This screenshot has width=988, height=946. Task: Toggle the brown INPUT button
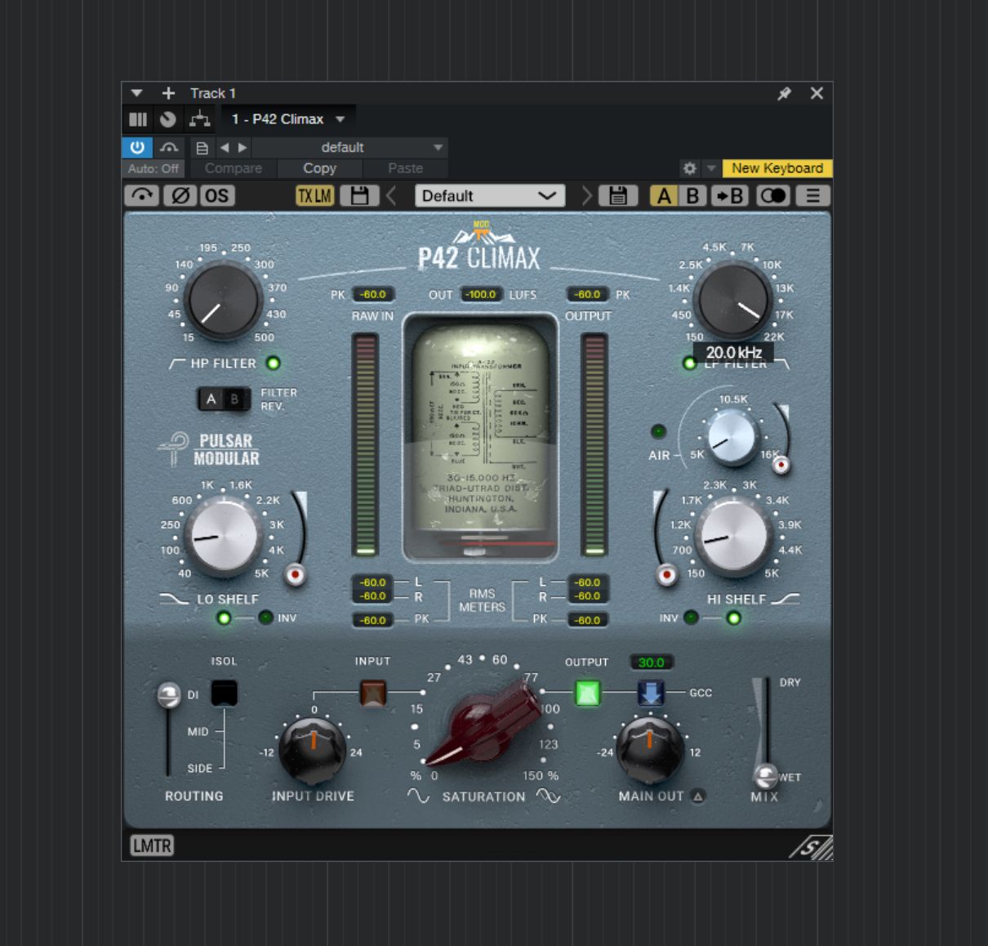(373, 694)
